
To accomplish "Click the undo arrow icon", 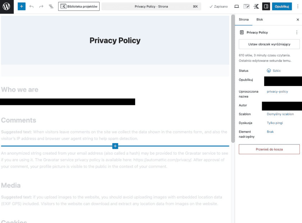I will pyautogui.click(x=32, y=6).
